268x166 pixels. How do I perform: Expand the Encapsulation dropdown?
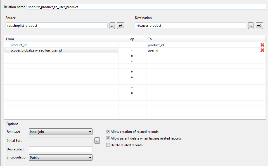pyautogui.click(x=61, y=157)
